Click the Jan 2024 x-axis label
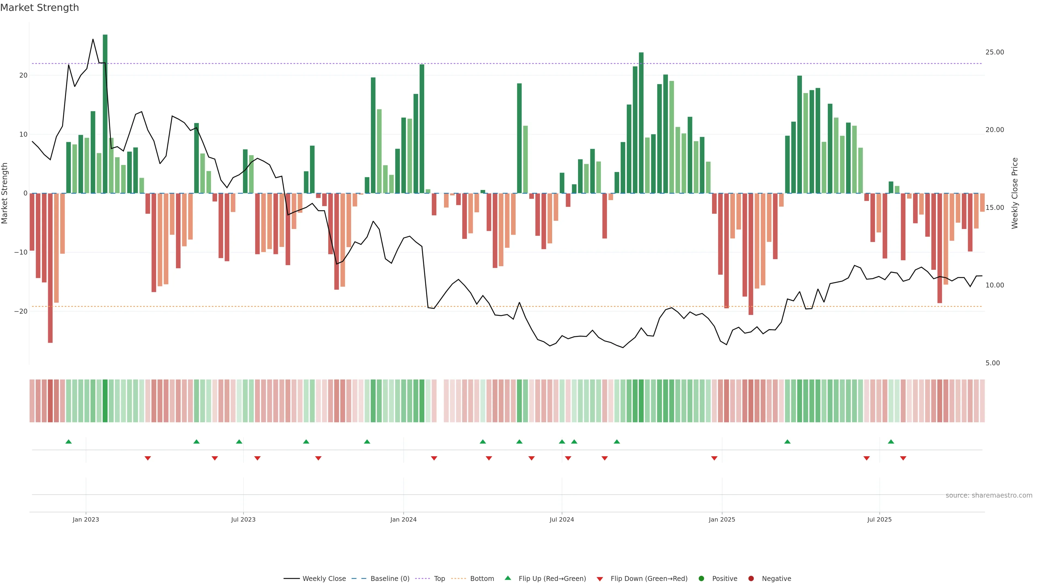 (403, 519)
